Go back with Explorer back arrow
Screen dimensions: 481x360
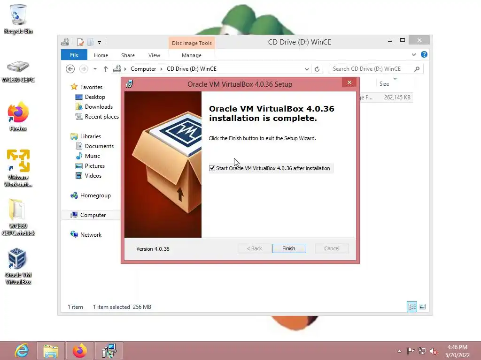coord(70,69)
